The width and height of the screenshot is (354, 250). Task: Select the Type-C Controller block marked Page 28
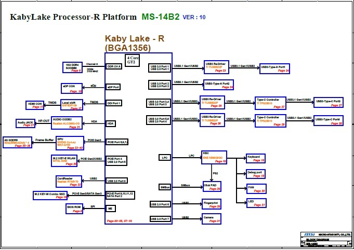tap(270, 121)
